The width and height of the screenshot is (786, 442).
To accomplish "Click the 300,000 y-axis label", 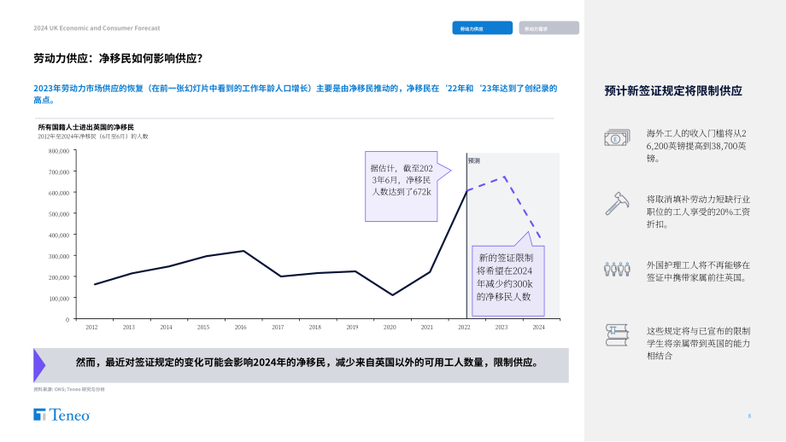I will 59,256.
